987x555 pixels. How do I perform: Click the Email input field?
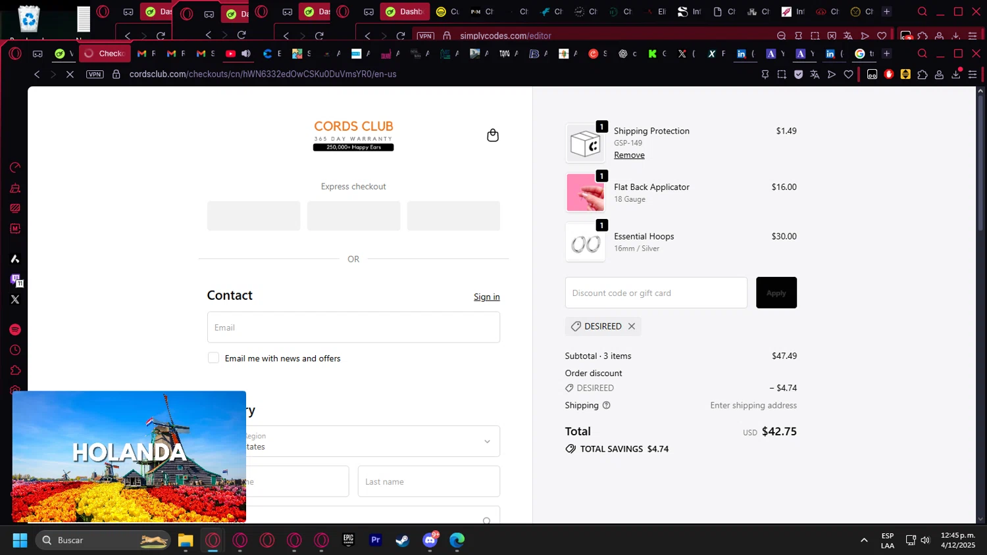(353, 327)
